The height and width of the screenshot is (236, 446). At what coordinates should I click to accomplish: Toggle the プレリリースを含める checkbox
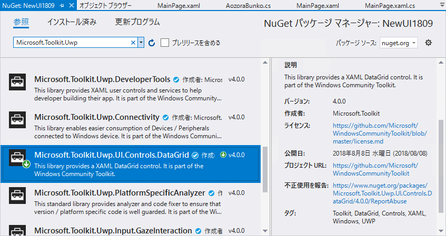tap(165, 43)
